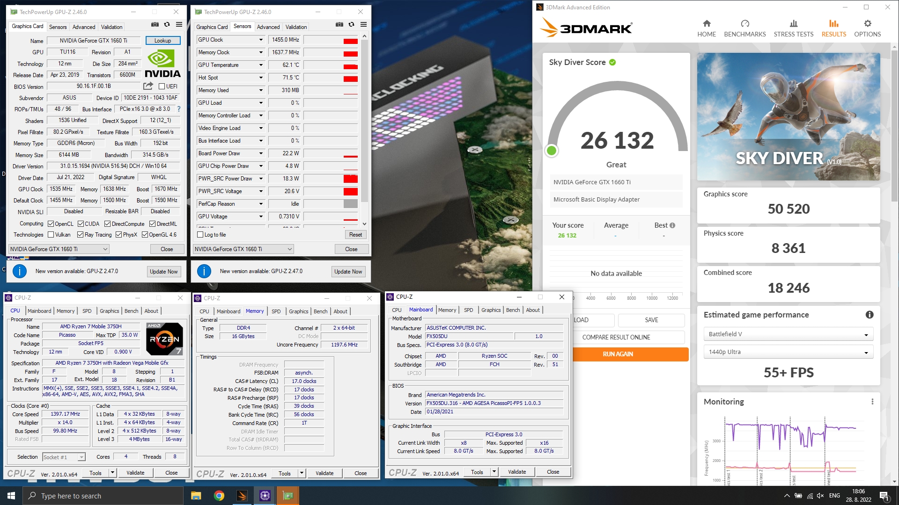This screenshot has width=899, height=505.
Task: Open CPU-Z taskbar icon
Action: coord(265,496)
